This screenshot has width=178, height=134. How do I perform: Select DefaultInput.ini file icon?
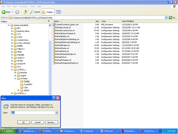pos(54,51)
